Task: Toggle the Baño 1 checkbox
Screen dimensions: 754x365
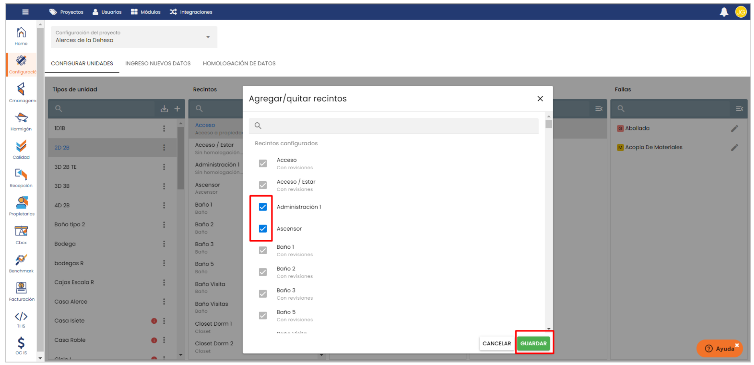Action: pos(263,250)
